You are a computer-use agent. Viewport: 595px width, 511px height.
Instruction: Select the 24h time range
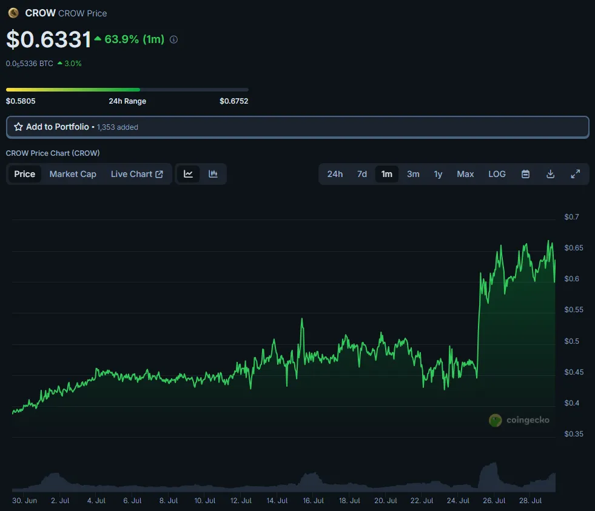coord(335,174)
